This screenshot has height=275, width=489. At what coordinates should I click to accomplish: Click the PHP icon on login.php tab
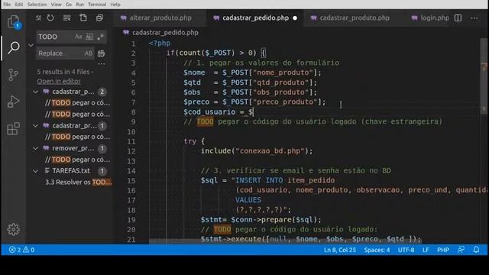pyautogui.click(x=414, y=18)
